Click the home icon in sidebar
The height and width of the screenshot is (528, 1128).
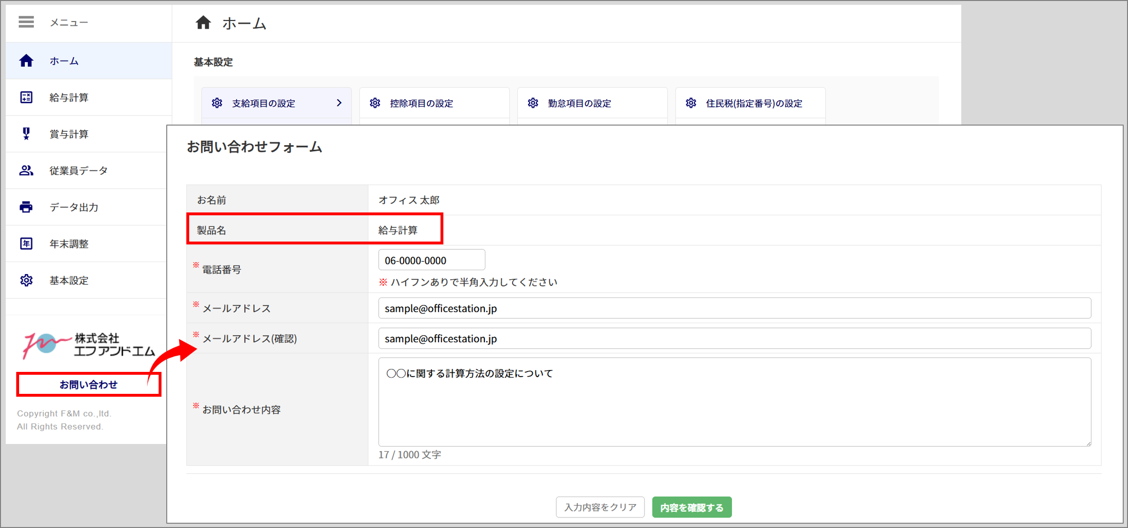point(26,61)
